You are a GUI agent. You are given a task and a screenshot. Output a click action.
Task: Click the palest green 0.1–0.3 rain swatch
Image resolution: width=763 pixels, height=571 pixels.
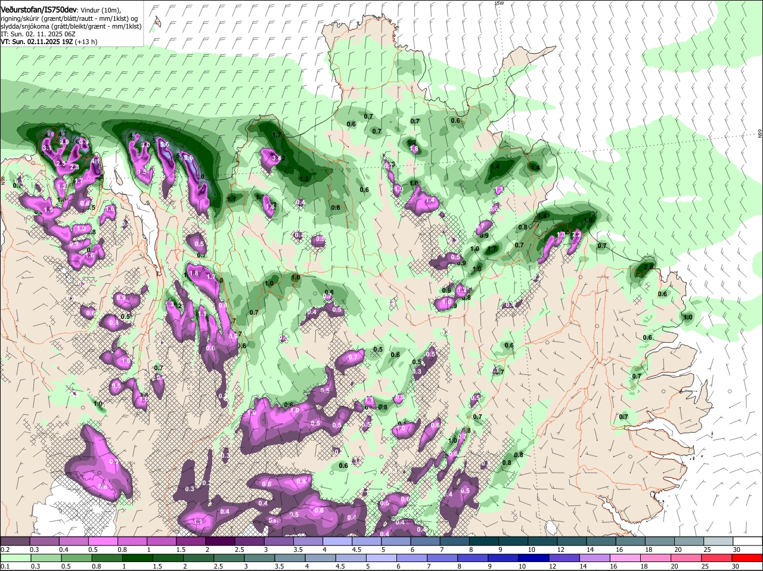pyautogui.click(x=16, y=558)
